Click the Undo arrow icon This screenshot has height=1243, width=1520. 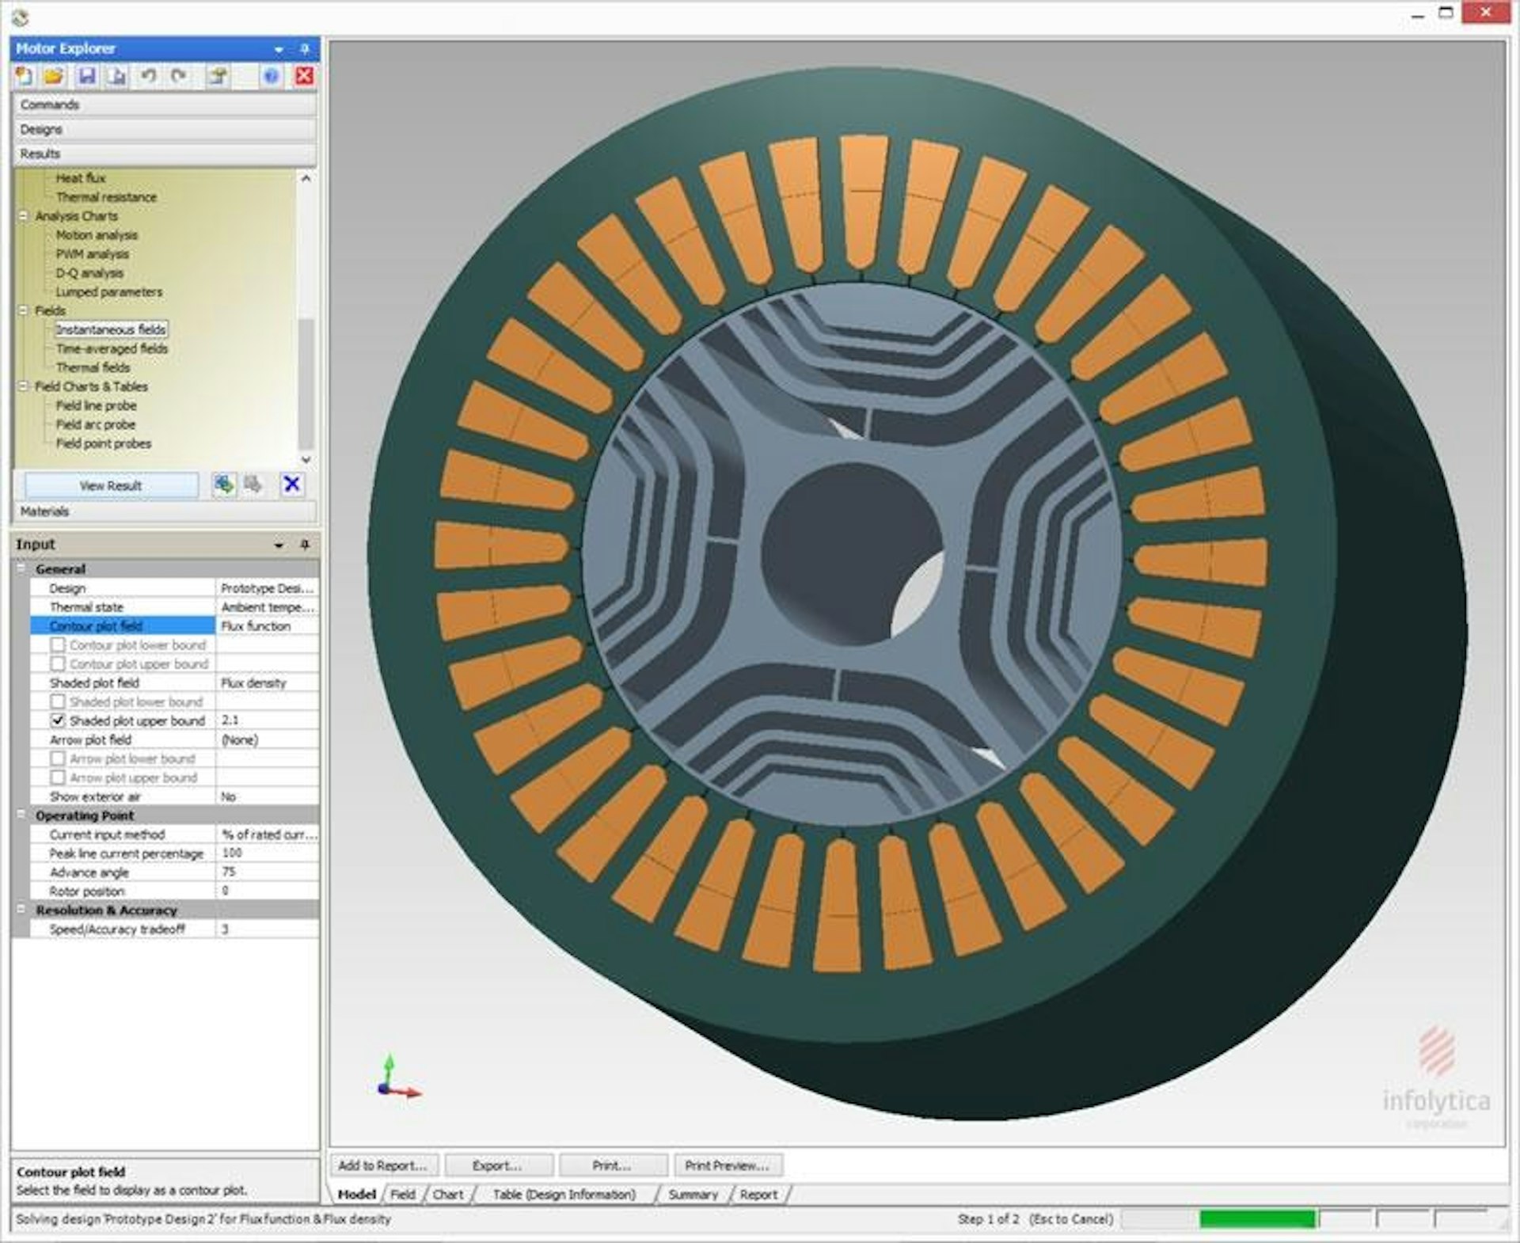tap(148, 76)
